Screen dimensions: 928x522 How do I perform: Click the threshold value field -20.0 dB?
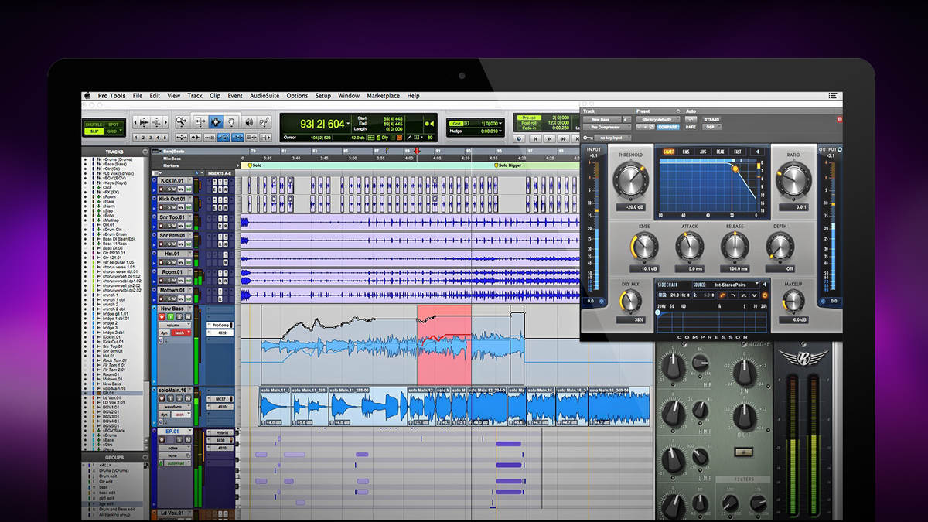coord(630,207)
